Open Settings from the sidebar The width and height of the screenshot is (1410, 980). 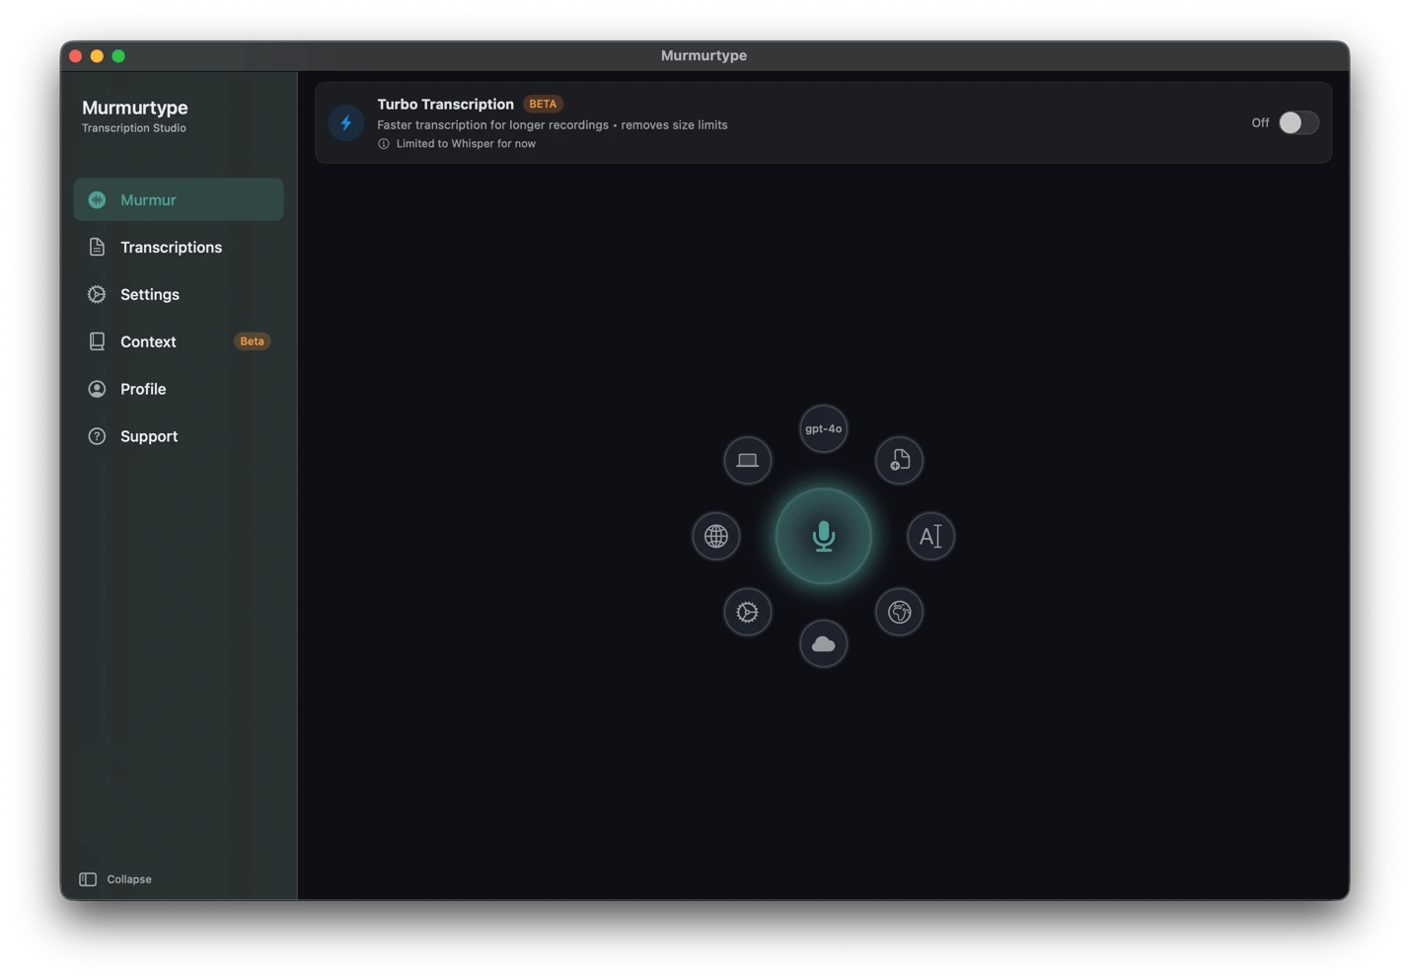(x=179, y=294)
